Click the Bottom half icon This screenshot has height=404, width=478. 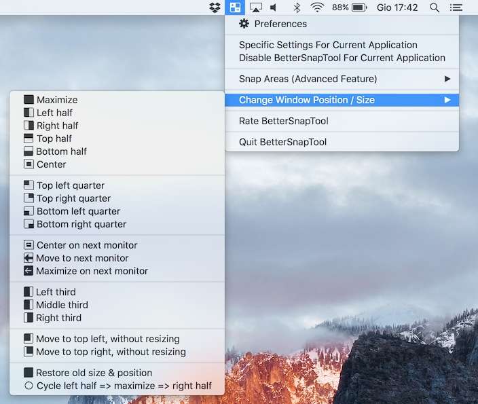pos(29,151)
